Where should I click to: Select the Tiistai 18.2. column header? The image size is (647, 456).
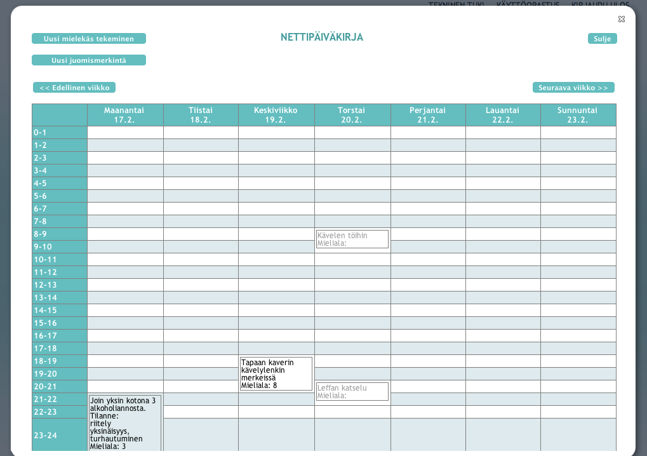201,115
